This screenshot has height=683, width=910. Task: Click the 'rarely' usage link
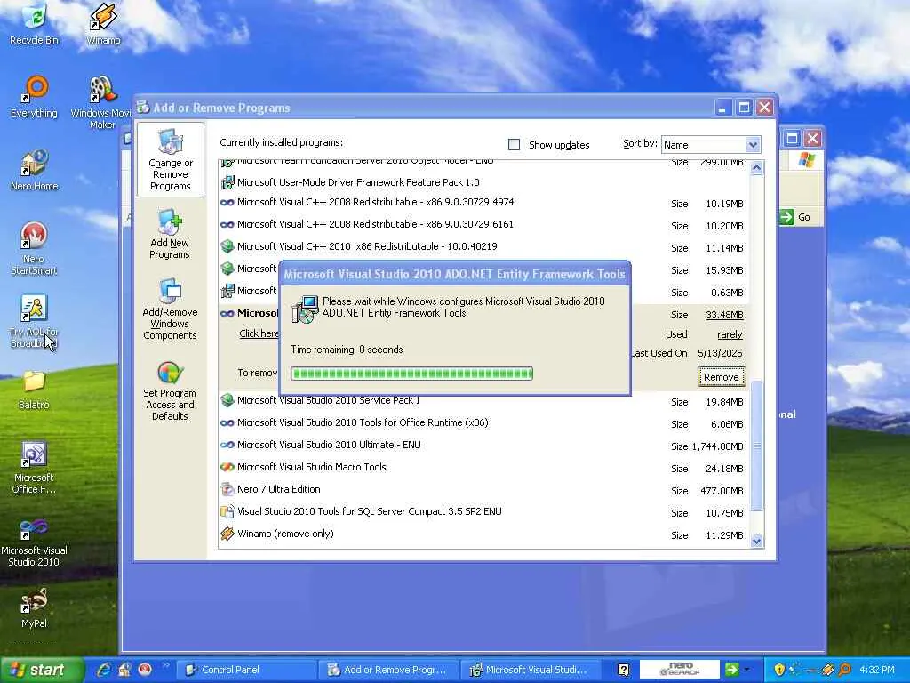(730, 334)
